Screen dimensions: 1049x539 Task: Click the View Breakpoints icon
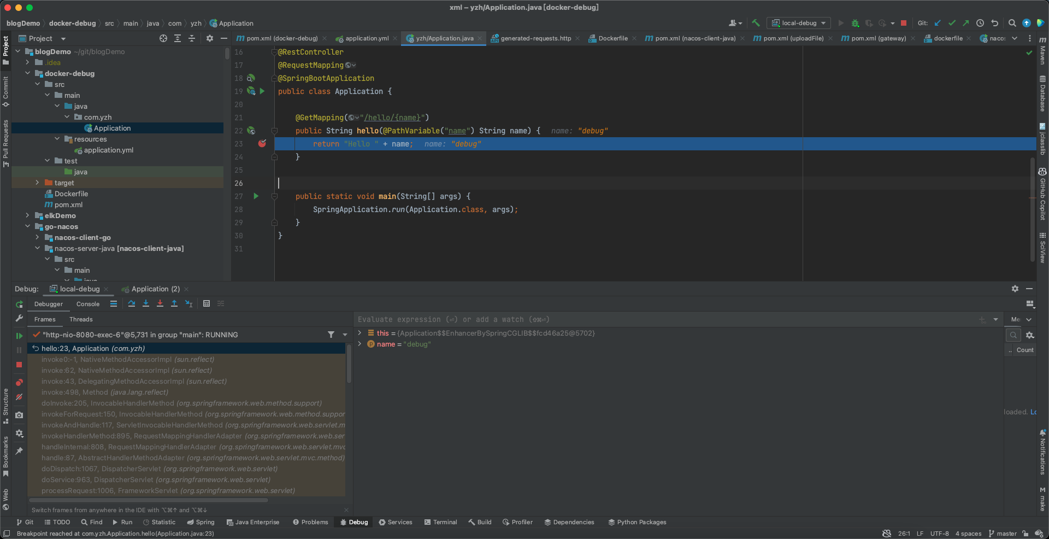click(19, 383)
